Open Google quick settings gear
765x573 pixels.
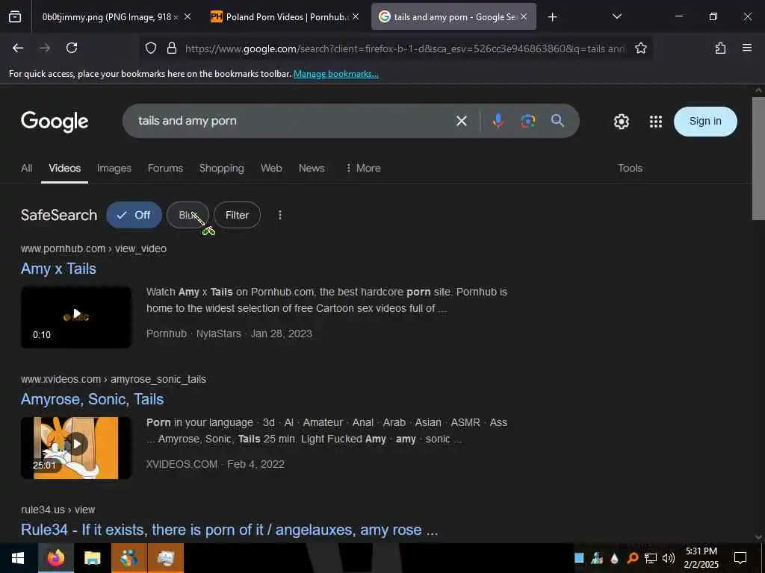pos(621,122)
